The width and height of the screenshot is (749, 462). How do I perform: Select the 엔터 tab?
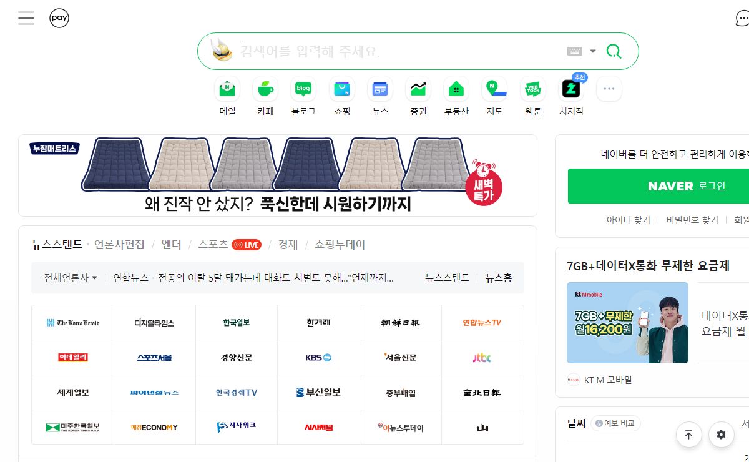pyautogui.click(x=171, y=245)
